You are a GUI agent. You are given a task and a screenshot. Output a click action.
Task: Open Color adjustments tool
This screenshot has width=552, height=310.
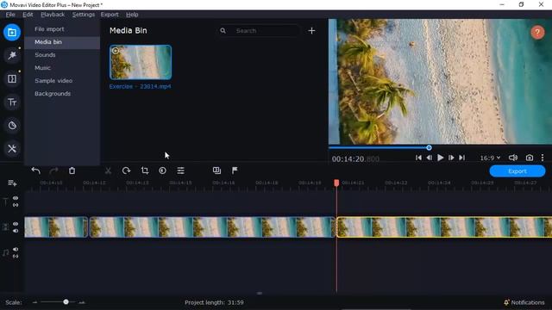pyautogui.click(x=162, y=170)
